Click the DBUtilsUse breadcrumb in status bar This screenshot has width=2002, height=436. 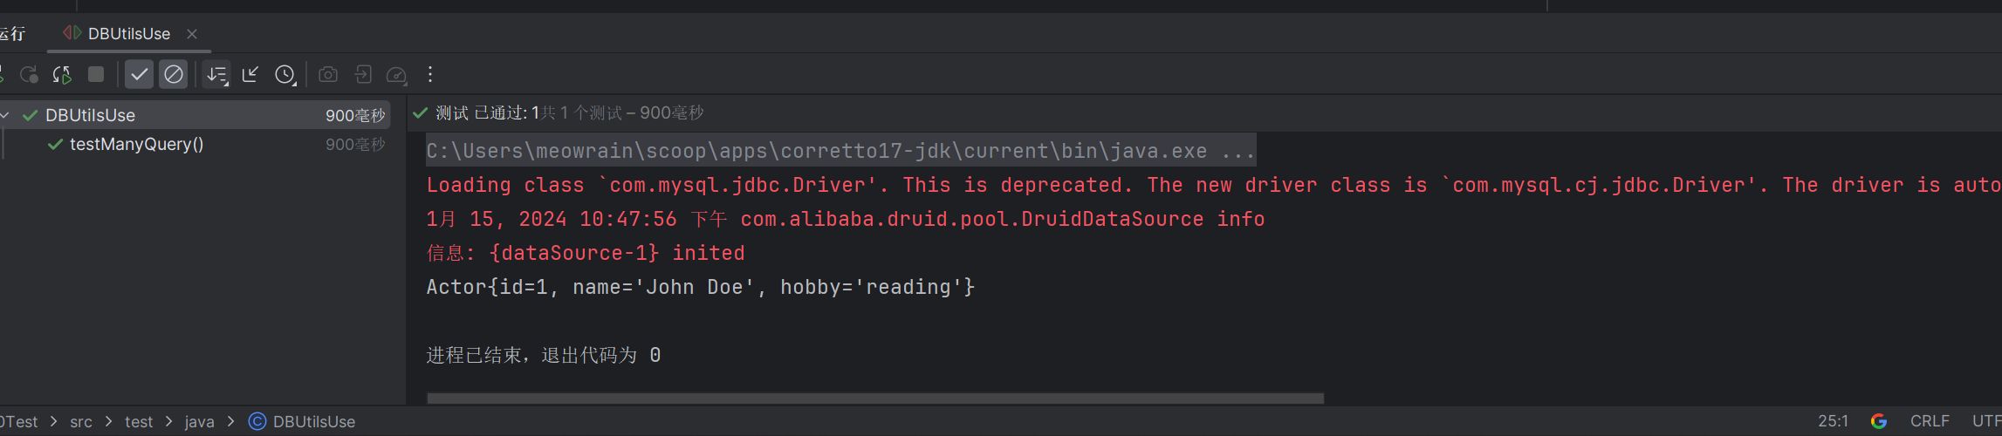[313, 421]
